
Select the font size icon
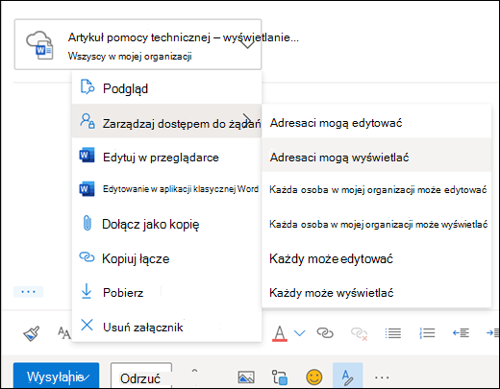click(x=63, y=333)
